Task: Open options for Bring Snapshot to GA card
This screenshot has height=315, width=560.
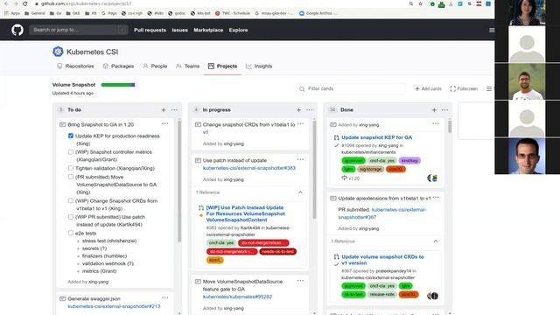Action: [165, 124]
